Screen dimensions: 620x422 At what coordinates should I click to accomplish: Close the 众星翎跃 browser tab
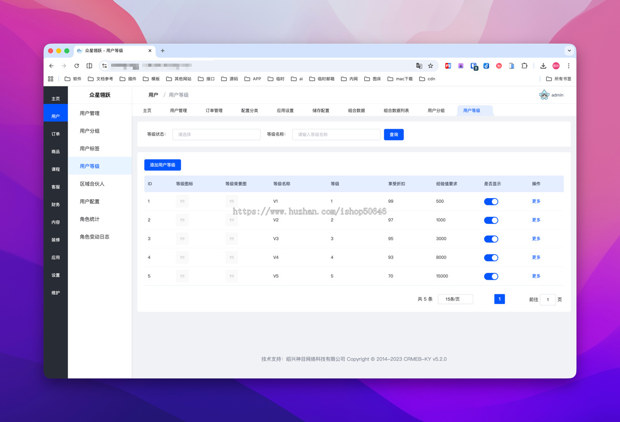150,51
